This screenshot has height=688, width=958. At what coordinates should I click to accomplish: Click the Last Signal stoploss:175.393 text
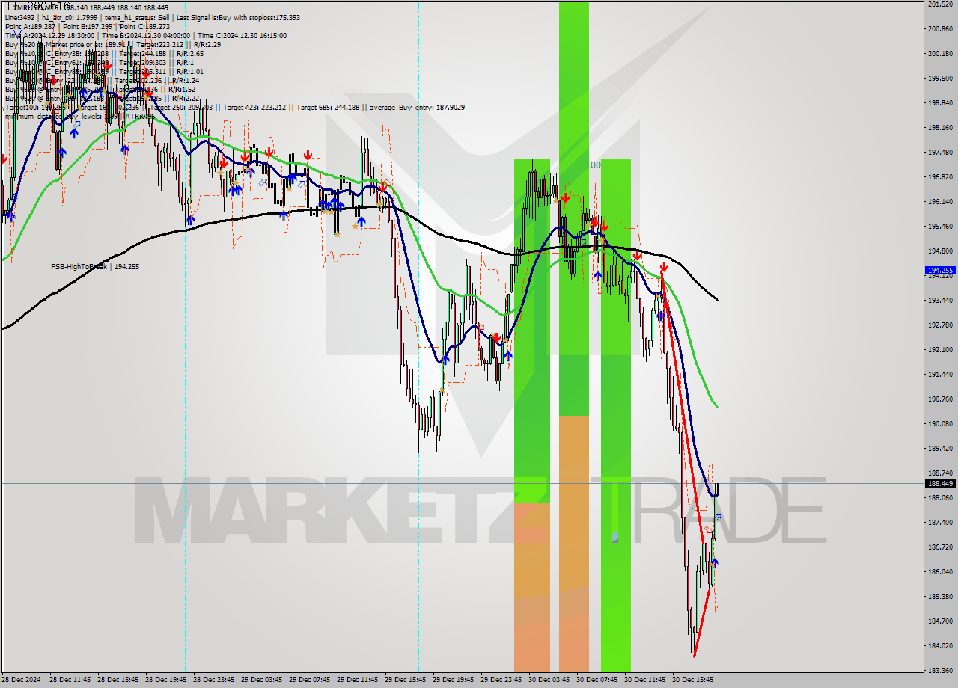pyautogui.click(x=237, y=17)
